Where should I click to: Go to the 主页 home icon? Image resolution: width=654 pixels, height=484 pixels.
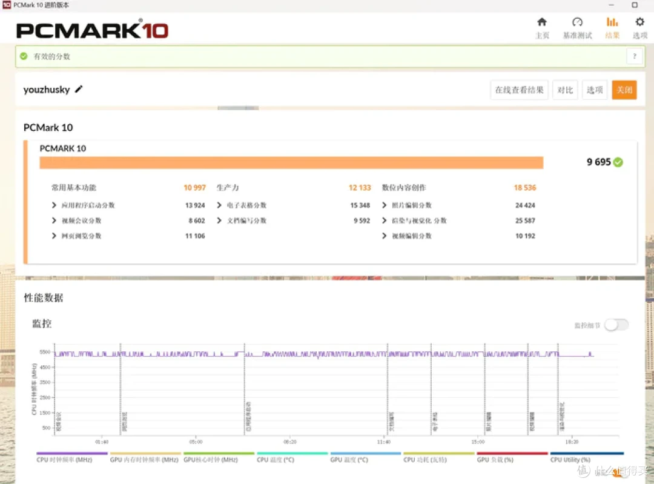(542, 22)
